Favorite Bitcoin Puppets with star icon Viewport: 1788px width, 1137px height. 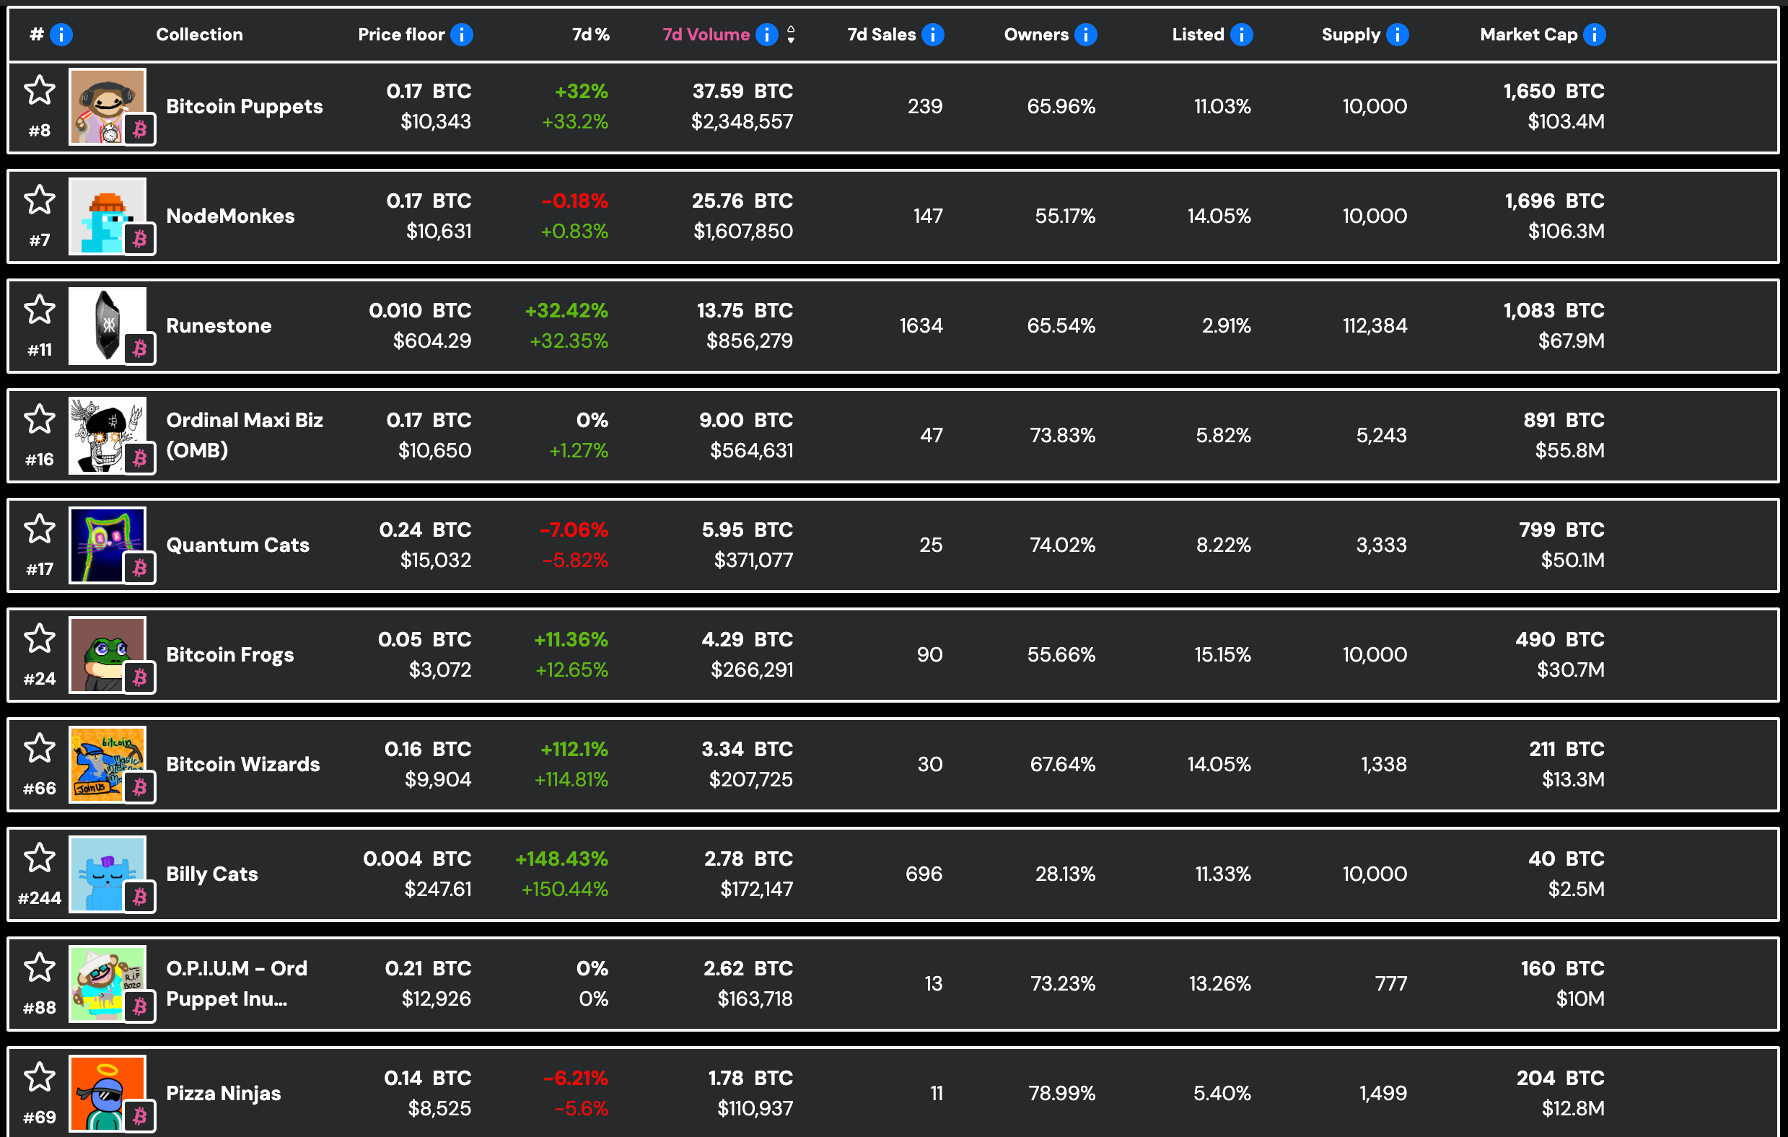pos(40,90)
